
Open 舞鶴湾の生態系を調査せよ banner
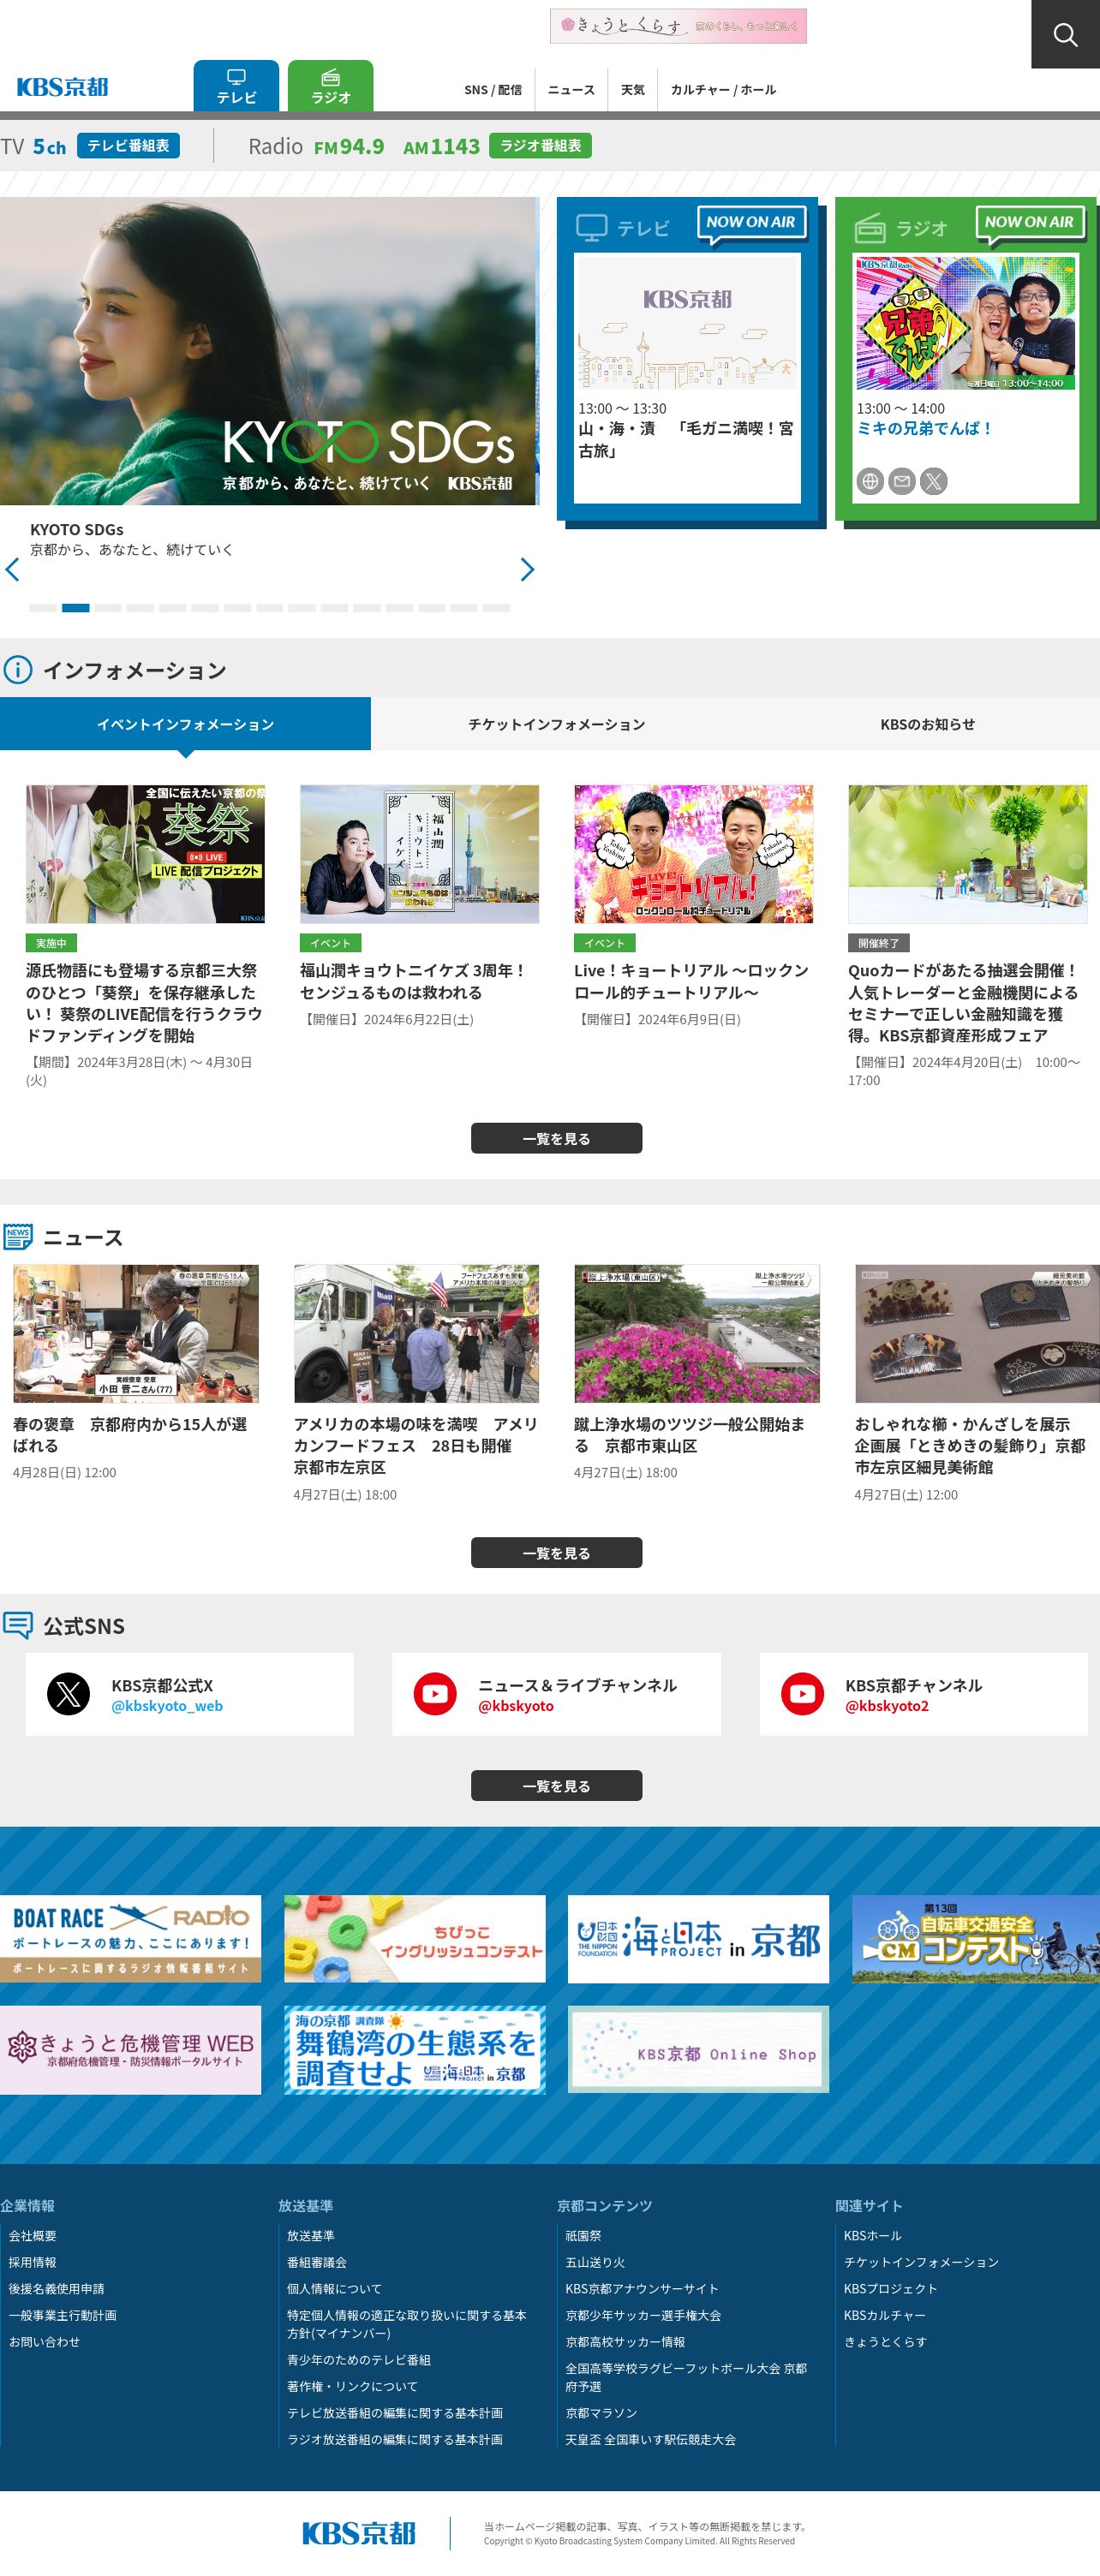click(x=414, y=2050)
